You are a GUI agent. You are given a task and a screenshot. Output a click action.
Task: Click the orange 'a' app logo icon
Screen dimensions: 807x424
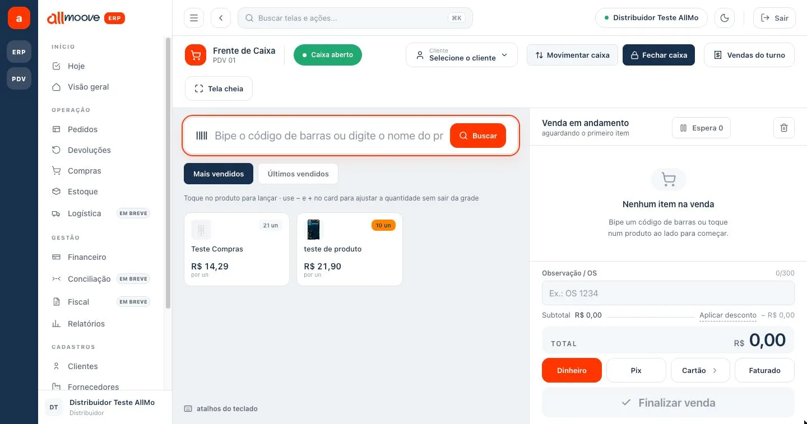(19, 18)
